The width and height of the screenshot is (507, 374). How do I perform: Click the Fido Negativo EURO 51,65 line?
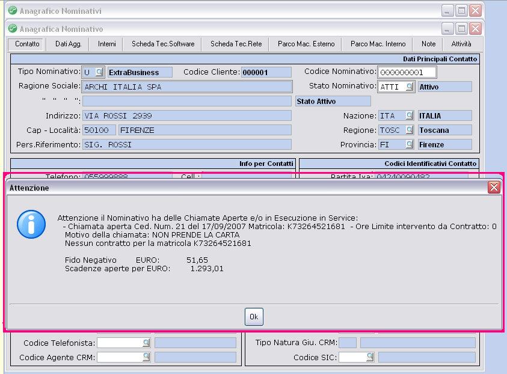[136, 260]
